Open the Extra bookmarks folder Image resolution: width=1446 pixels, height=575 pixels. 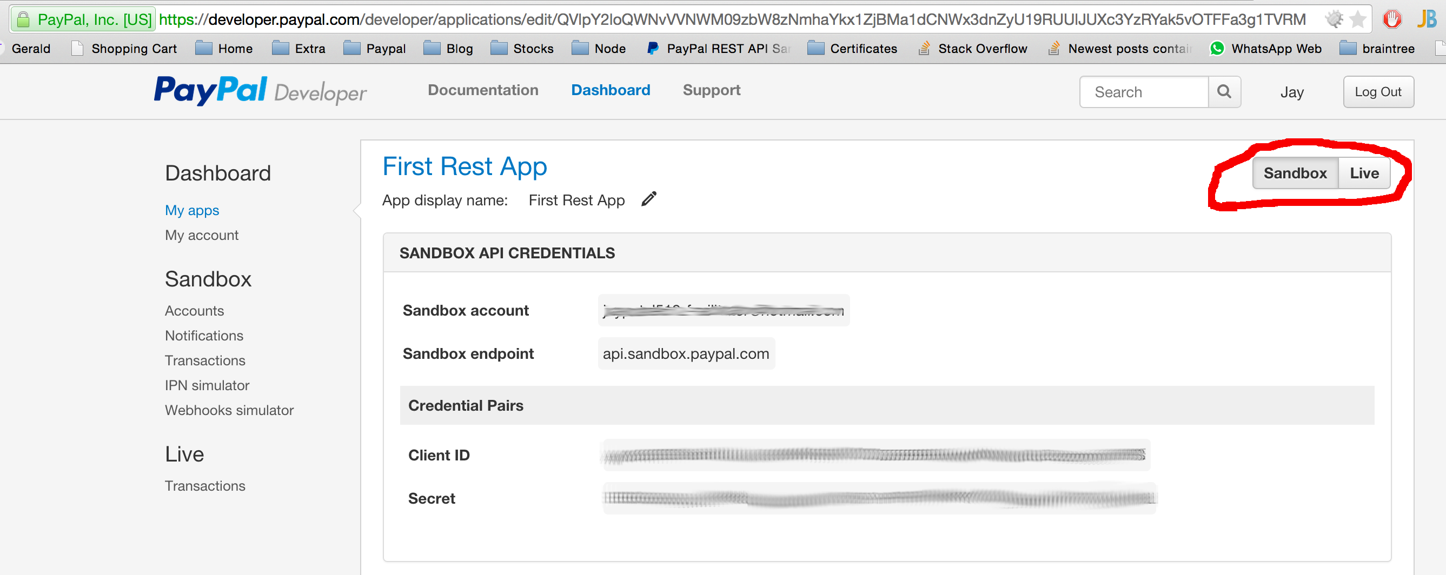point(299,49)
